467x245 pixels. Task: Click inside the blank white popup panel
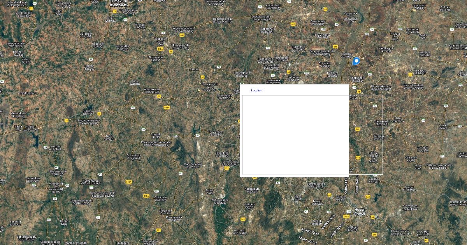(x=295, y=134)
